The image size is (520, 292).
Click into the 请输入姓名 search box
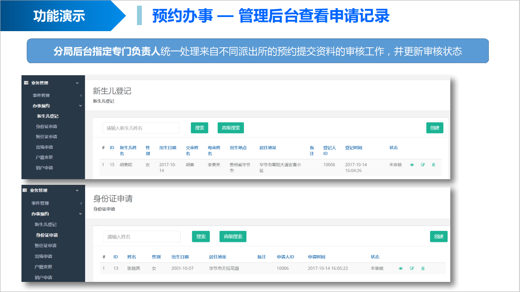coord(141,237)
